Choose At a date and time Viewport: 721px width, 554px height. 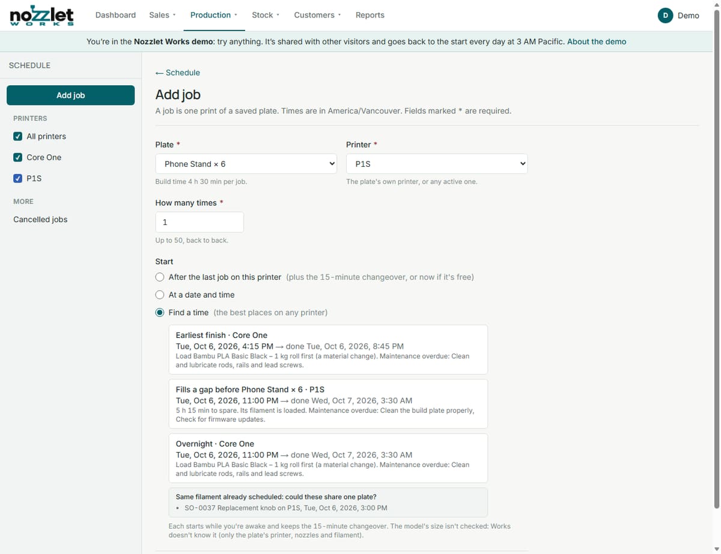pyautogui.click(x=160, y=295)
